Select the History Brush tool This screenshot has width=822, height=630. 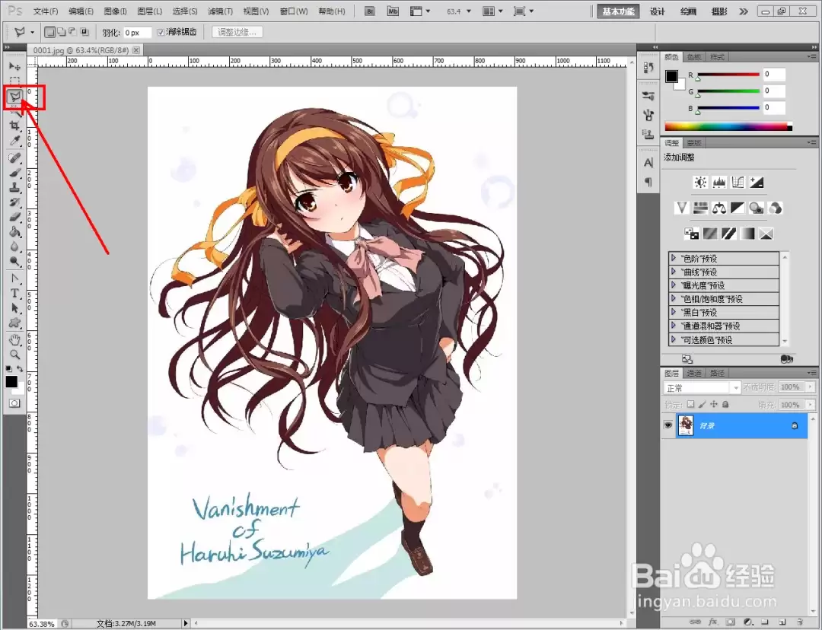(x=14, y=202)
